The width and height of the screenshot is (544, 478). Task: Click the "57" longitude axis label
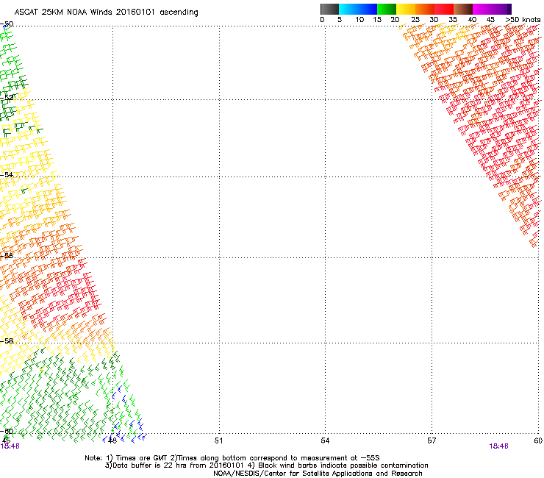coord(432,440)
